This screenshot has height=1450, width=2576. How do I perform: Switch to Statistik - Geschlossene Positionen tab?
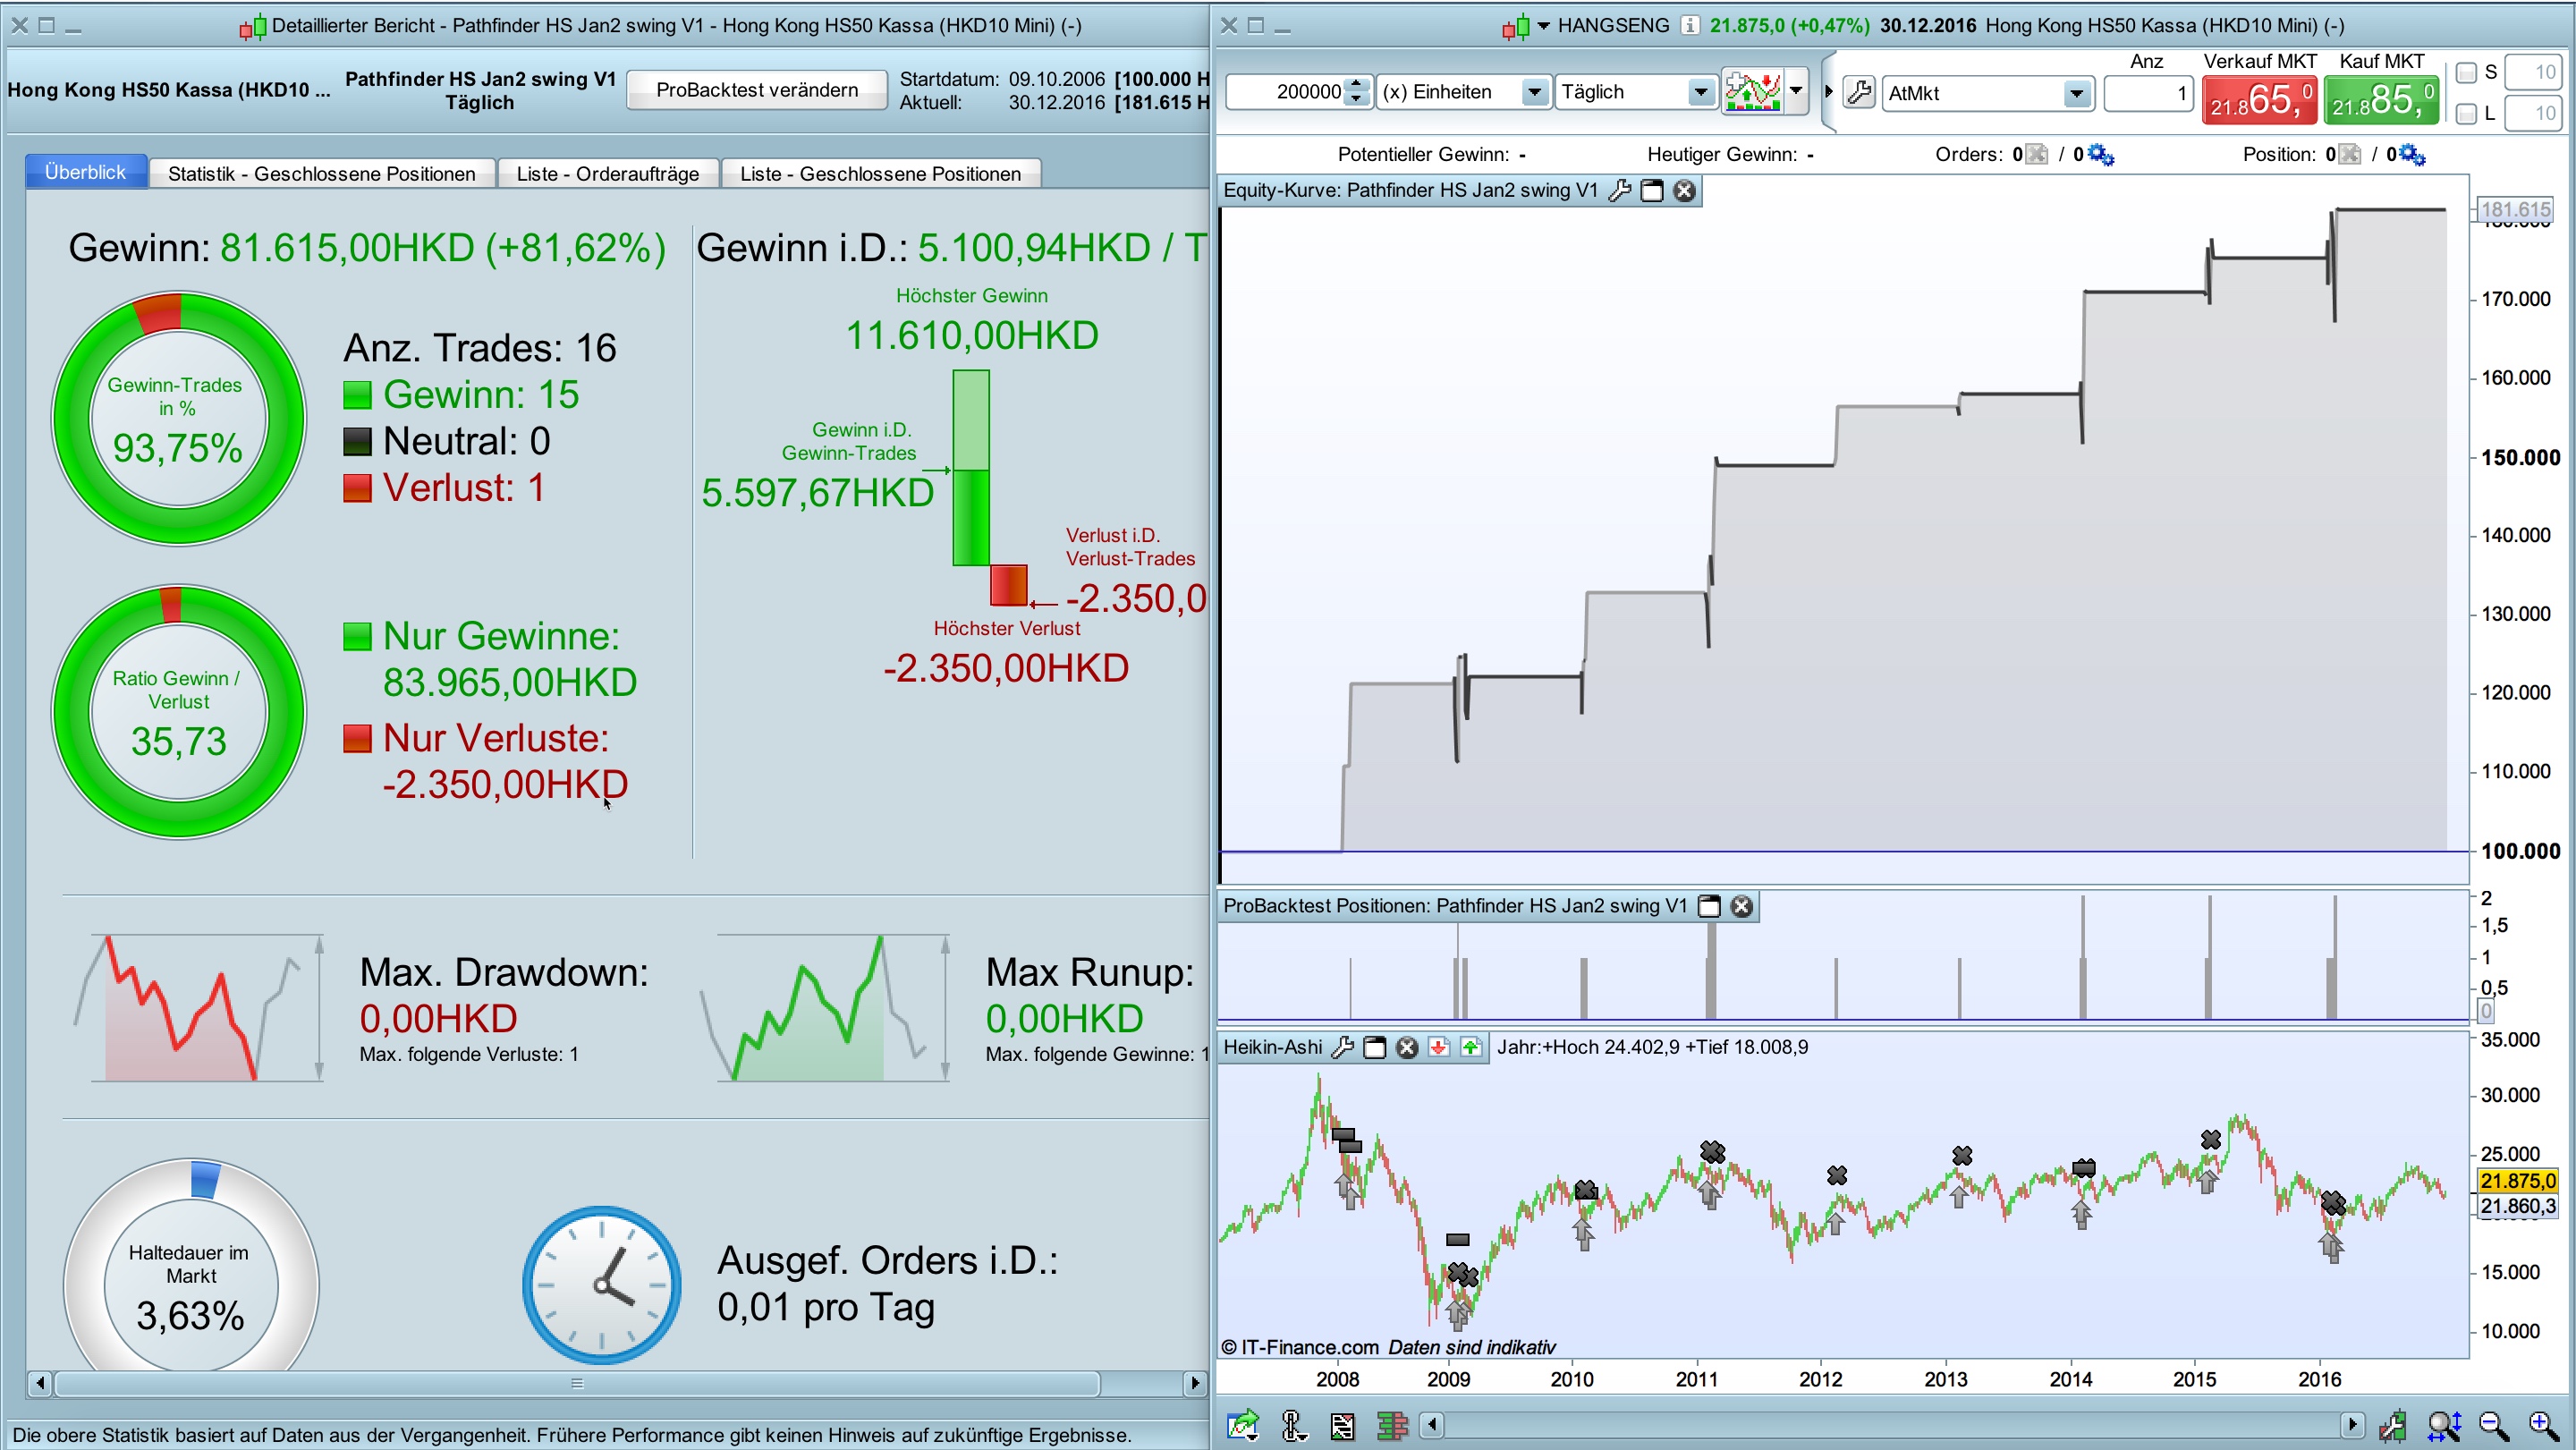[321, 174]
